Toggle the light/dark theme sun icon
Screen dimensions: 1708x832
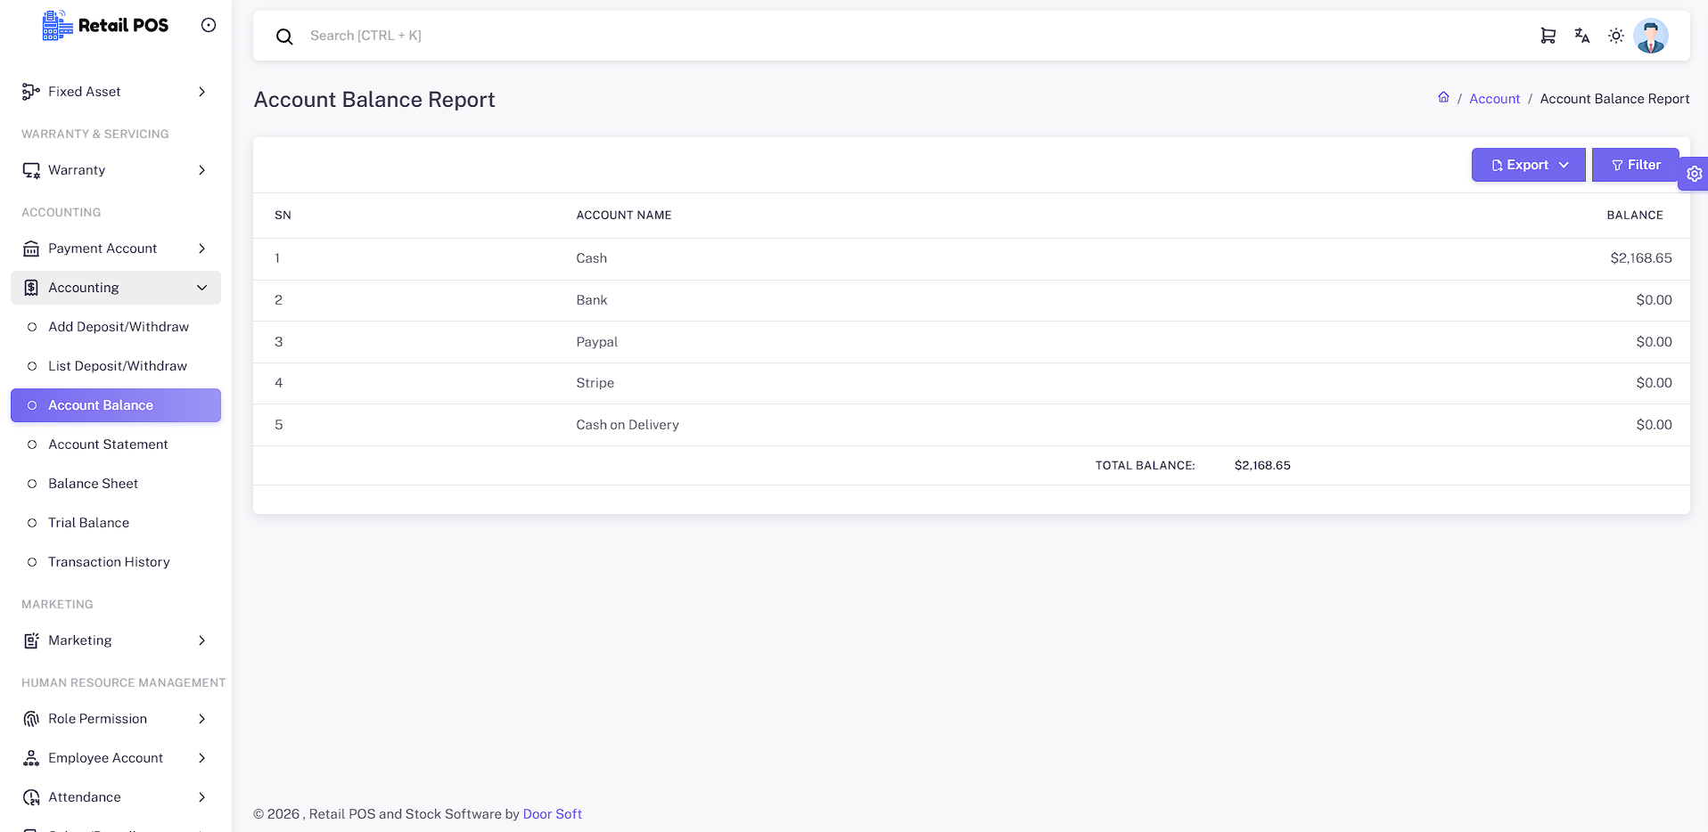pyautogui.click(x=1616, y=36)
